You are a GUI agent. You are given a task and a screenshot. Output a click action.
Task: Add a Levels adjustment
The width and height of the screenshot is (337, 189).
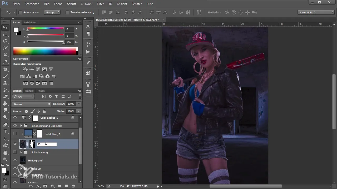(x=32, y=69)
